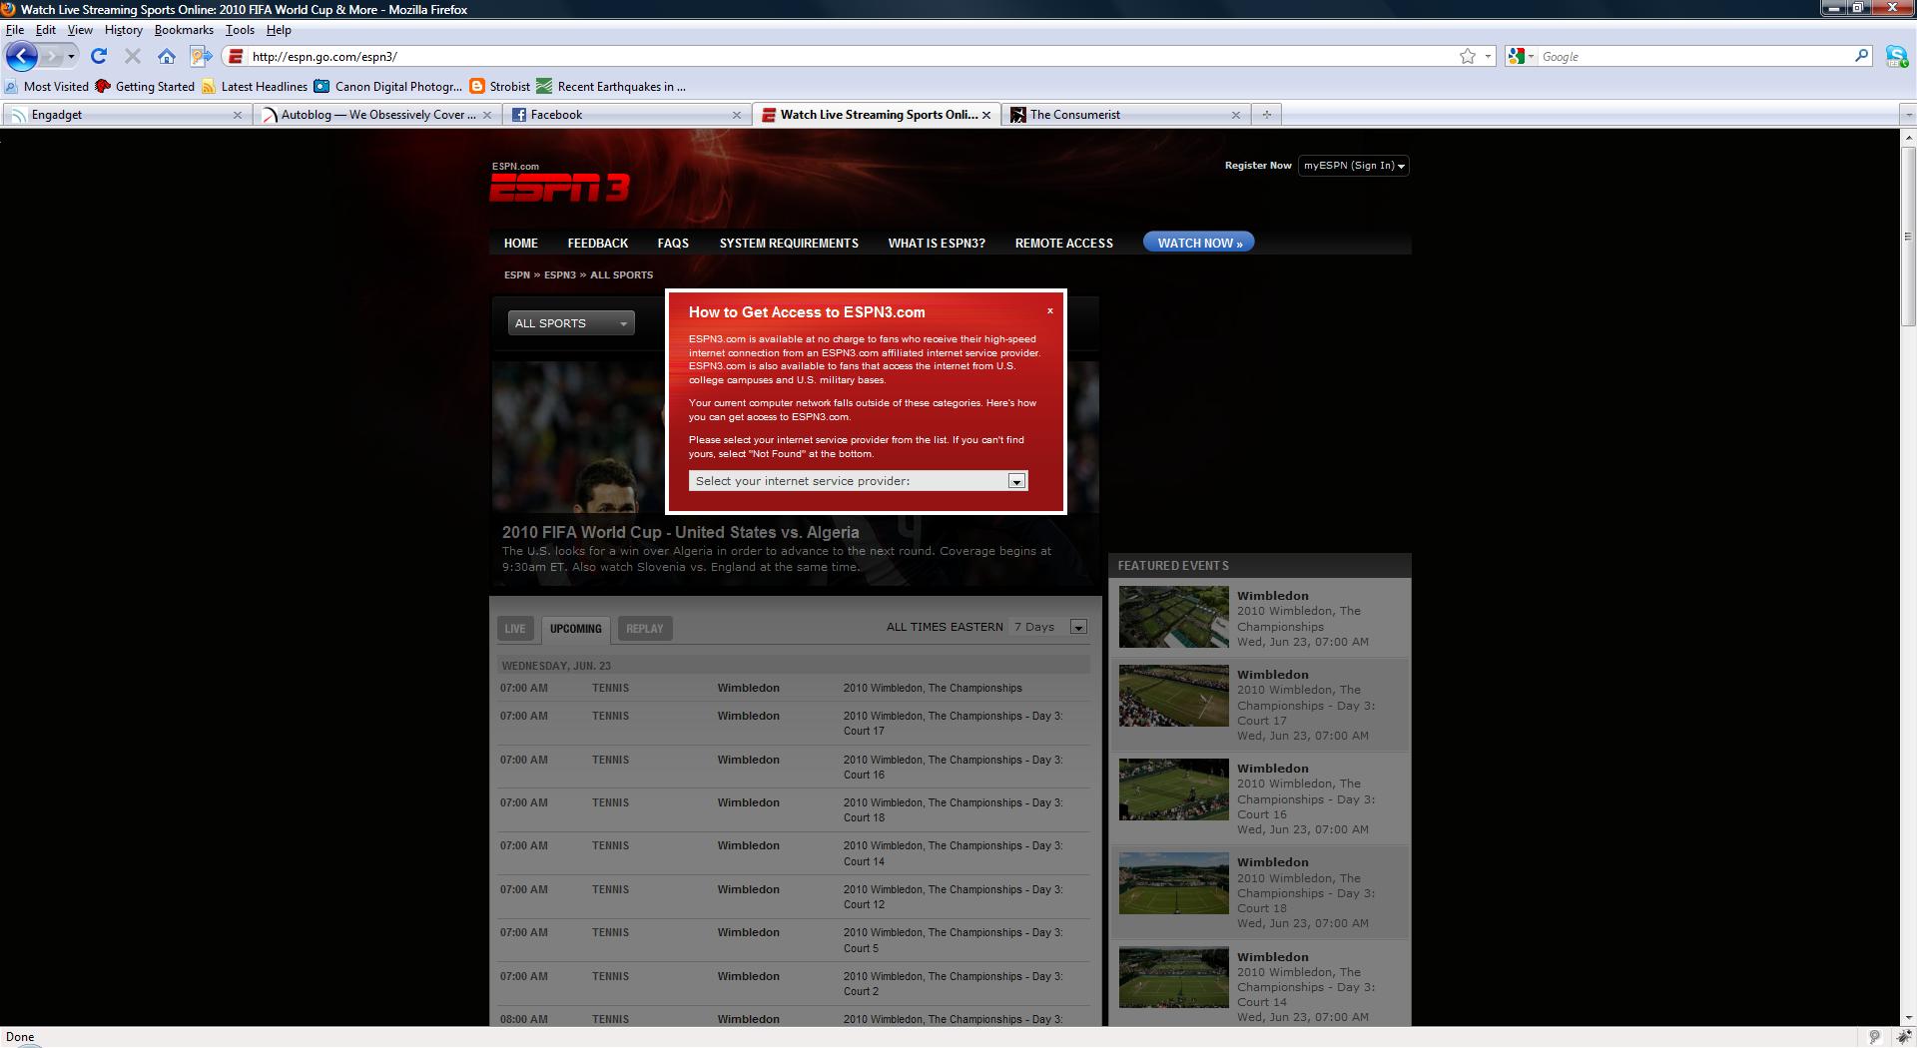This screenshot has width=1917, height=1048.
Task: Open the Help menu
Action: (x=279, y=30)
